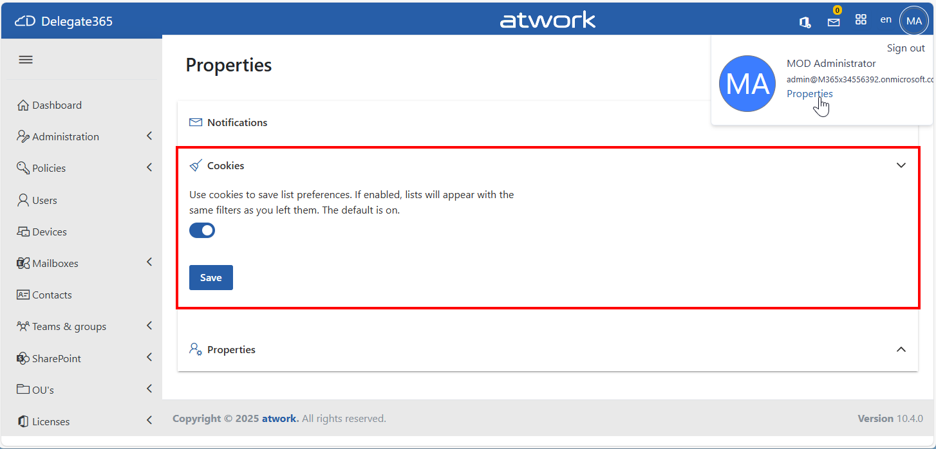Click the Properties page heading

pos(229,65)
